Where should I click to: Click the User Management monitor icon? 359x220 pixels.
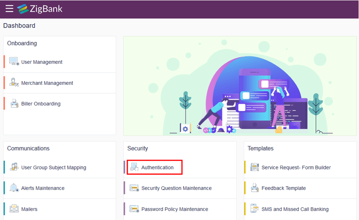point(14,61)
